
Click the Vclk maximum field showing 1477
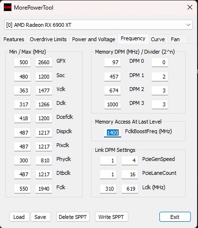tap(44, 91)
